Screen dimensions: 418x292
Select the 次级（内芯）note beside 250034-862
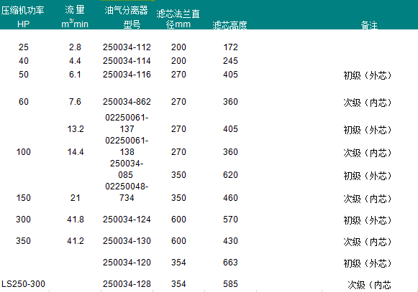click(368, 103)
